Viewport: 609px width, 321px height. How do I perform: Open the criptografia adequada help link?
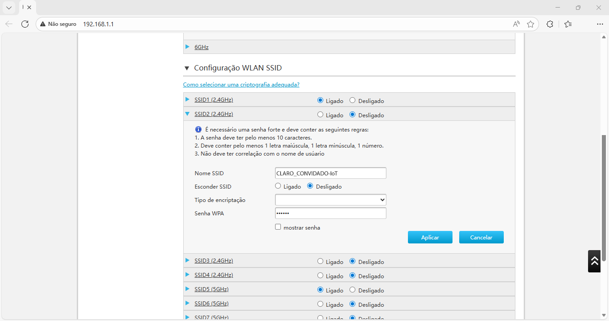tap(241, 85)
